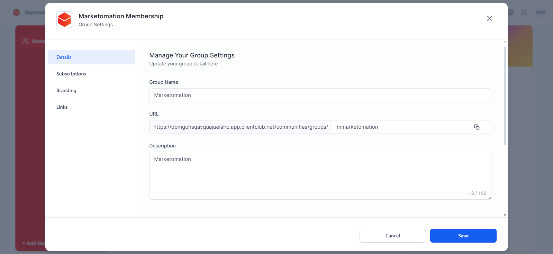Click the Marketomation Membership logo icon
553x254 pixels.
coord(65,20)
